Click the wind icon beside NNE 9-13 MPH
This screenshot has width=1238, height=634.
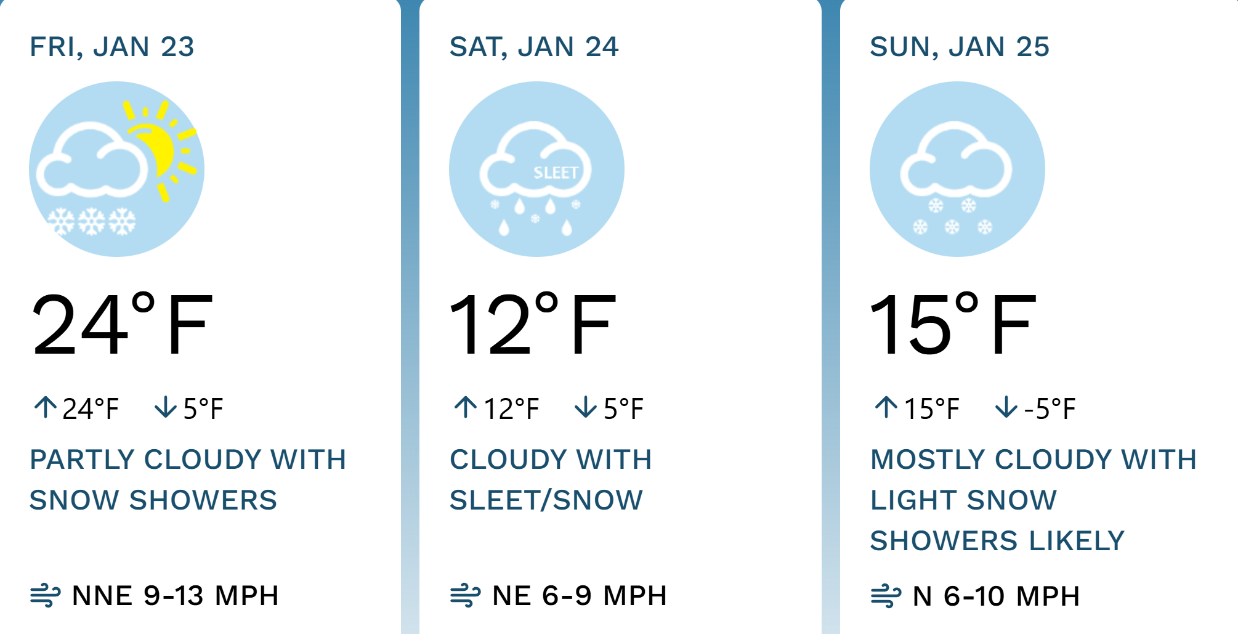(x=45, y=595)
